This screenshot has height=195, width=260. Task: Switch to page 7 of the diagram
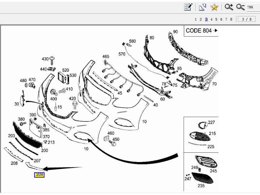226,19
